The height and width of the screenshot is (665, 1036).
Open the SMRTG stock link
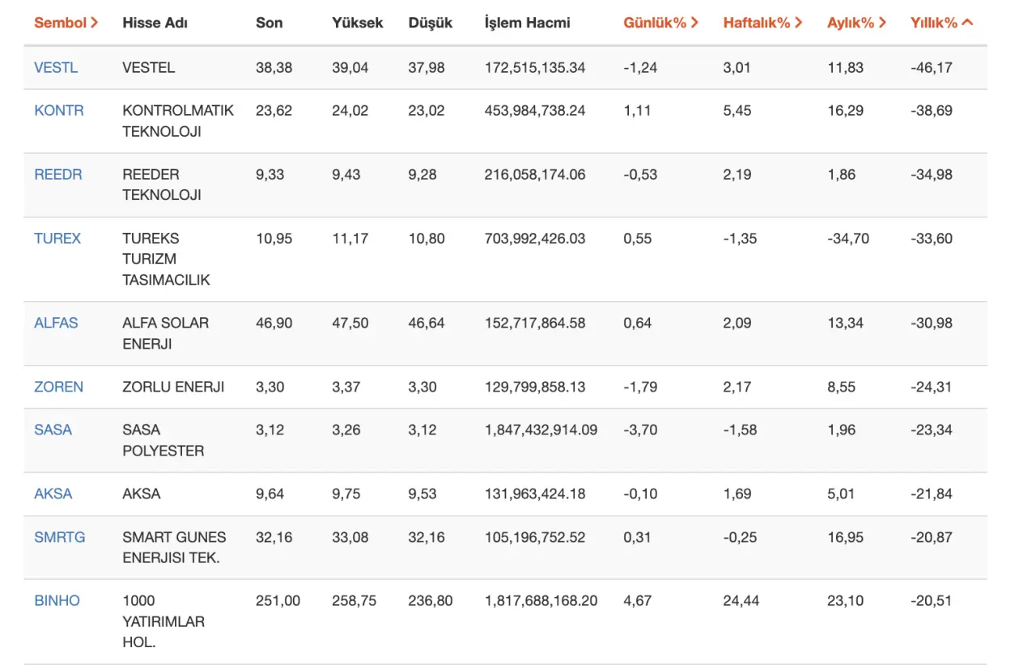point(59,537)
